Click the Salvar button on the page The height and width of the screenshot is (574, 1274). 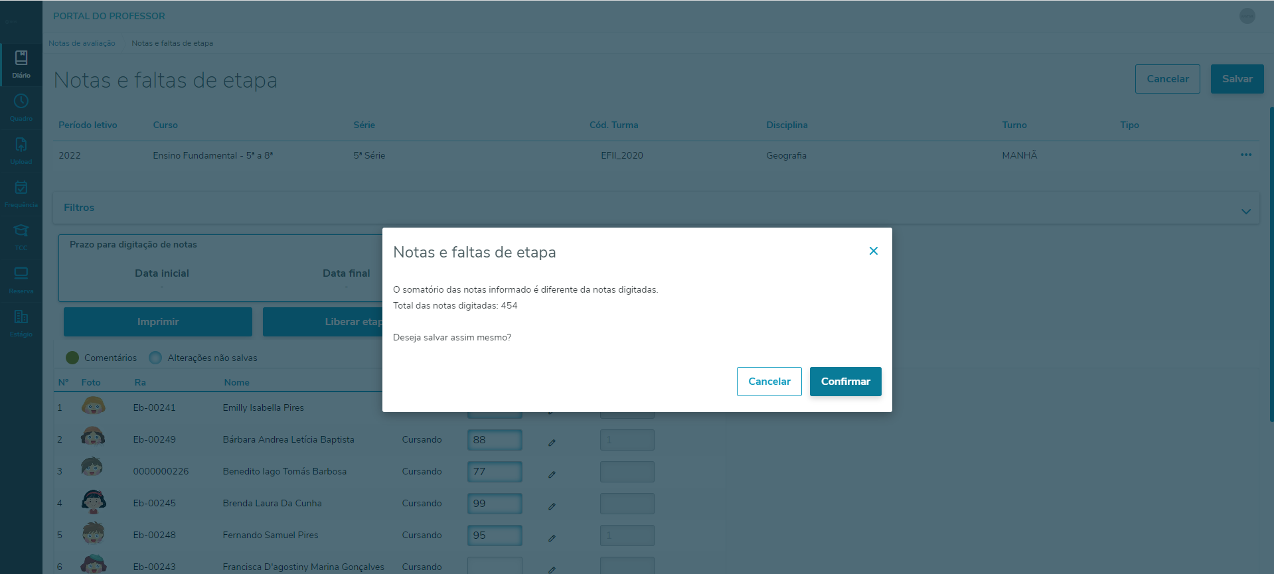[x=1237, y=79]
